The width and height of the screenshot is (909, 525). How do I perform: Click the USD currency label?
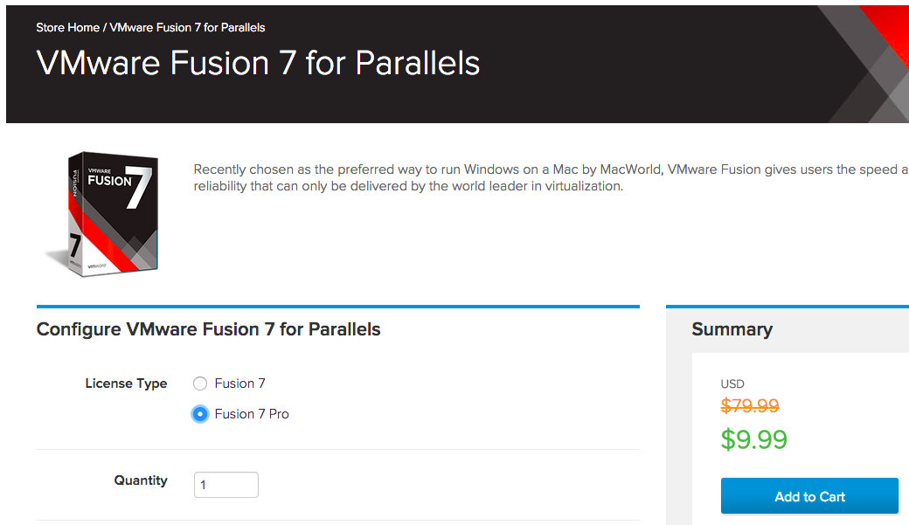(732, 383)
